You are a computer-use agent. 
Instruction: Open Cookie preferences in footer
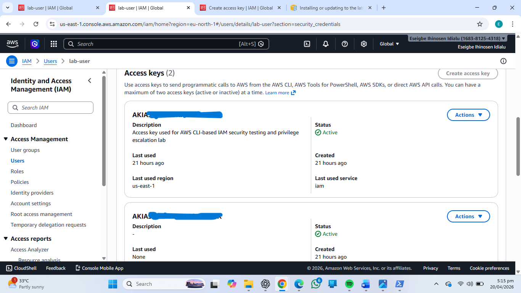(x=489, y=268)
